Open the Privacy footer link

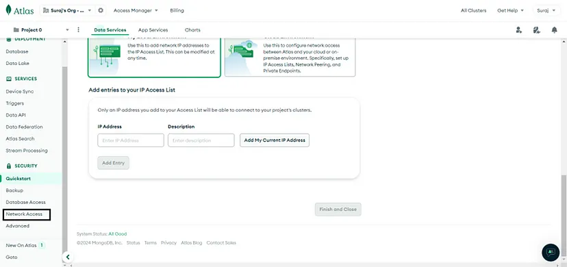coord(169,243)
